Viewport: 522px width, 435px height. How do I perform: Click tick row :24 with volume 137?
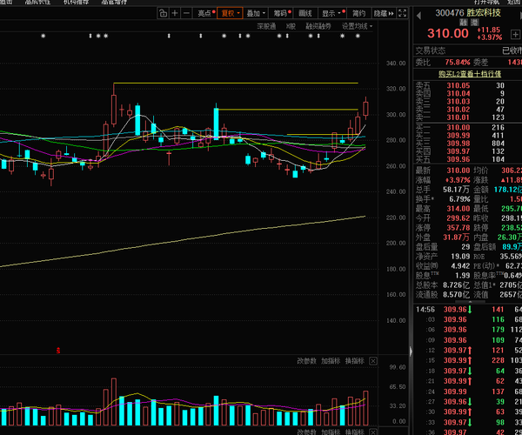467,391
